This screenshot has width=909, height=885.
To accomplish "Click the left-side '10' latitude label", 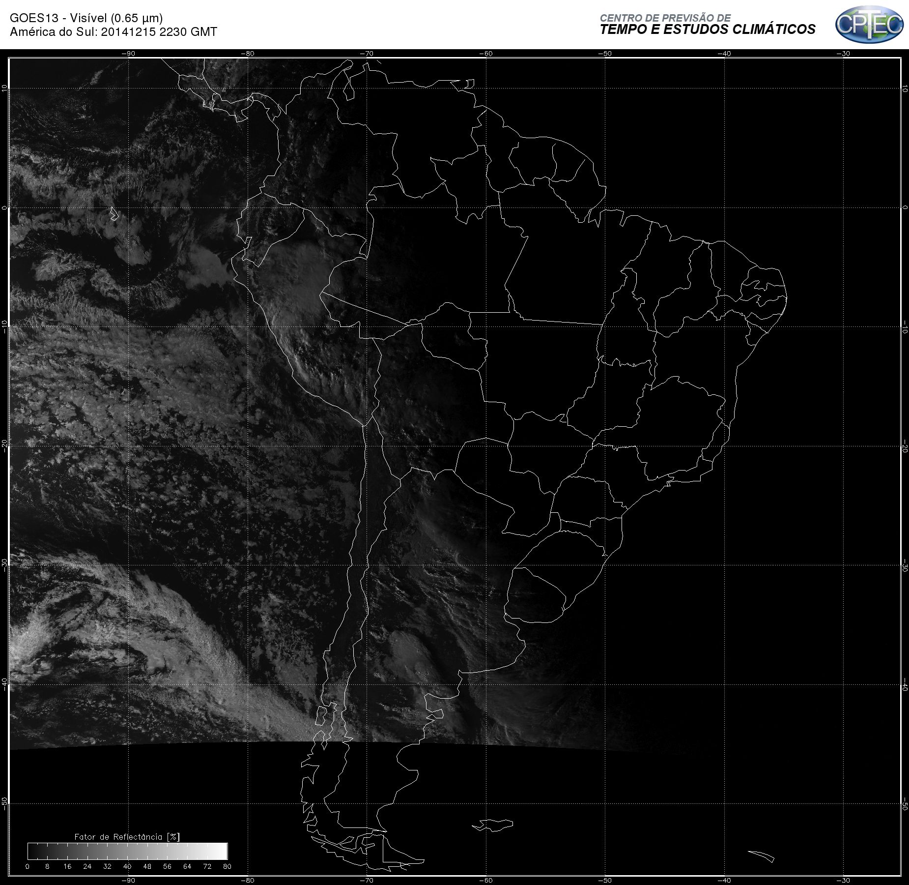I will (4, 88).
